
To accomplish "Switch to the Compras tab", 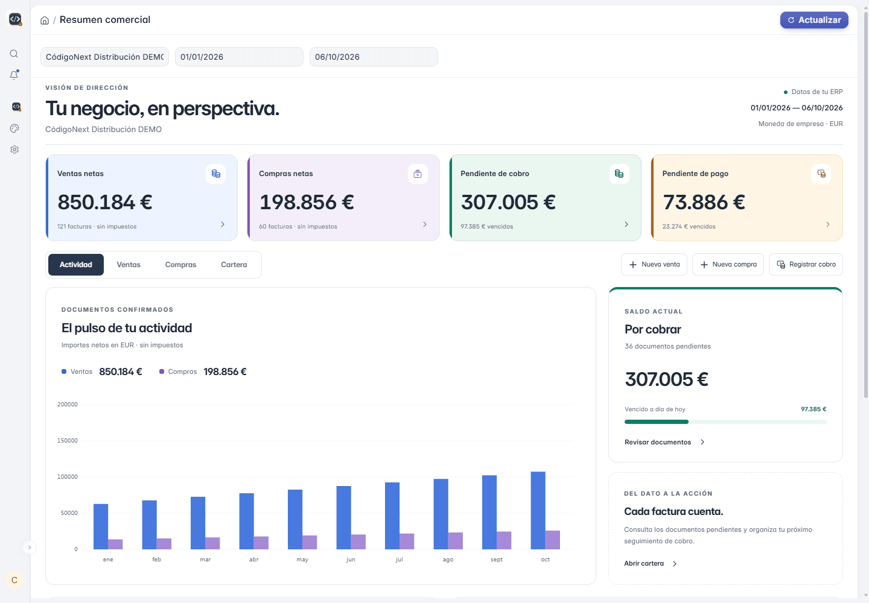I will pos(180,265).
